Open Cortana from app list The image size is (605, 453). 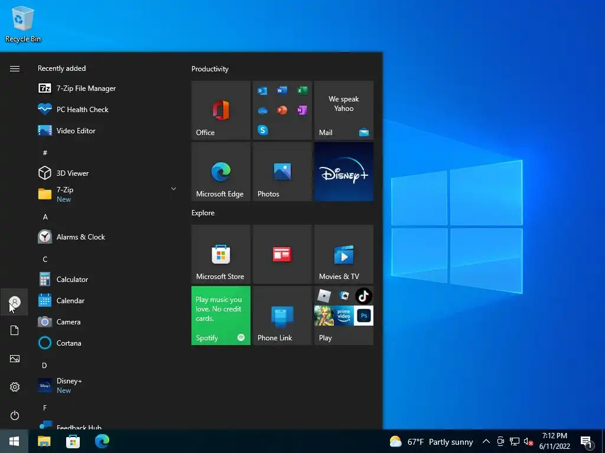coord(106,343)
